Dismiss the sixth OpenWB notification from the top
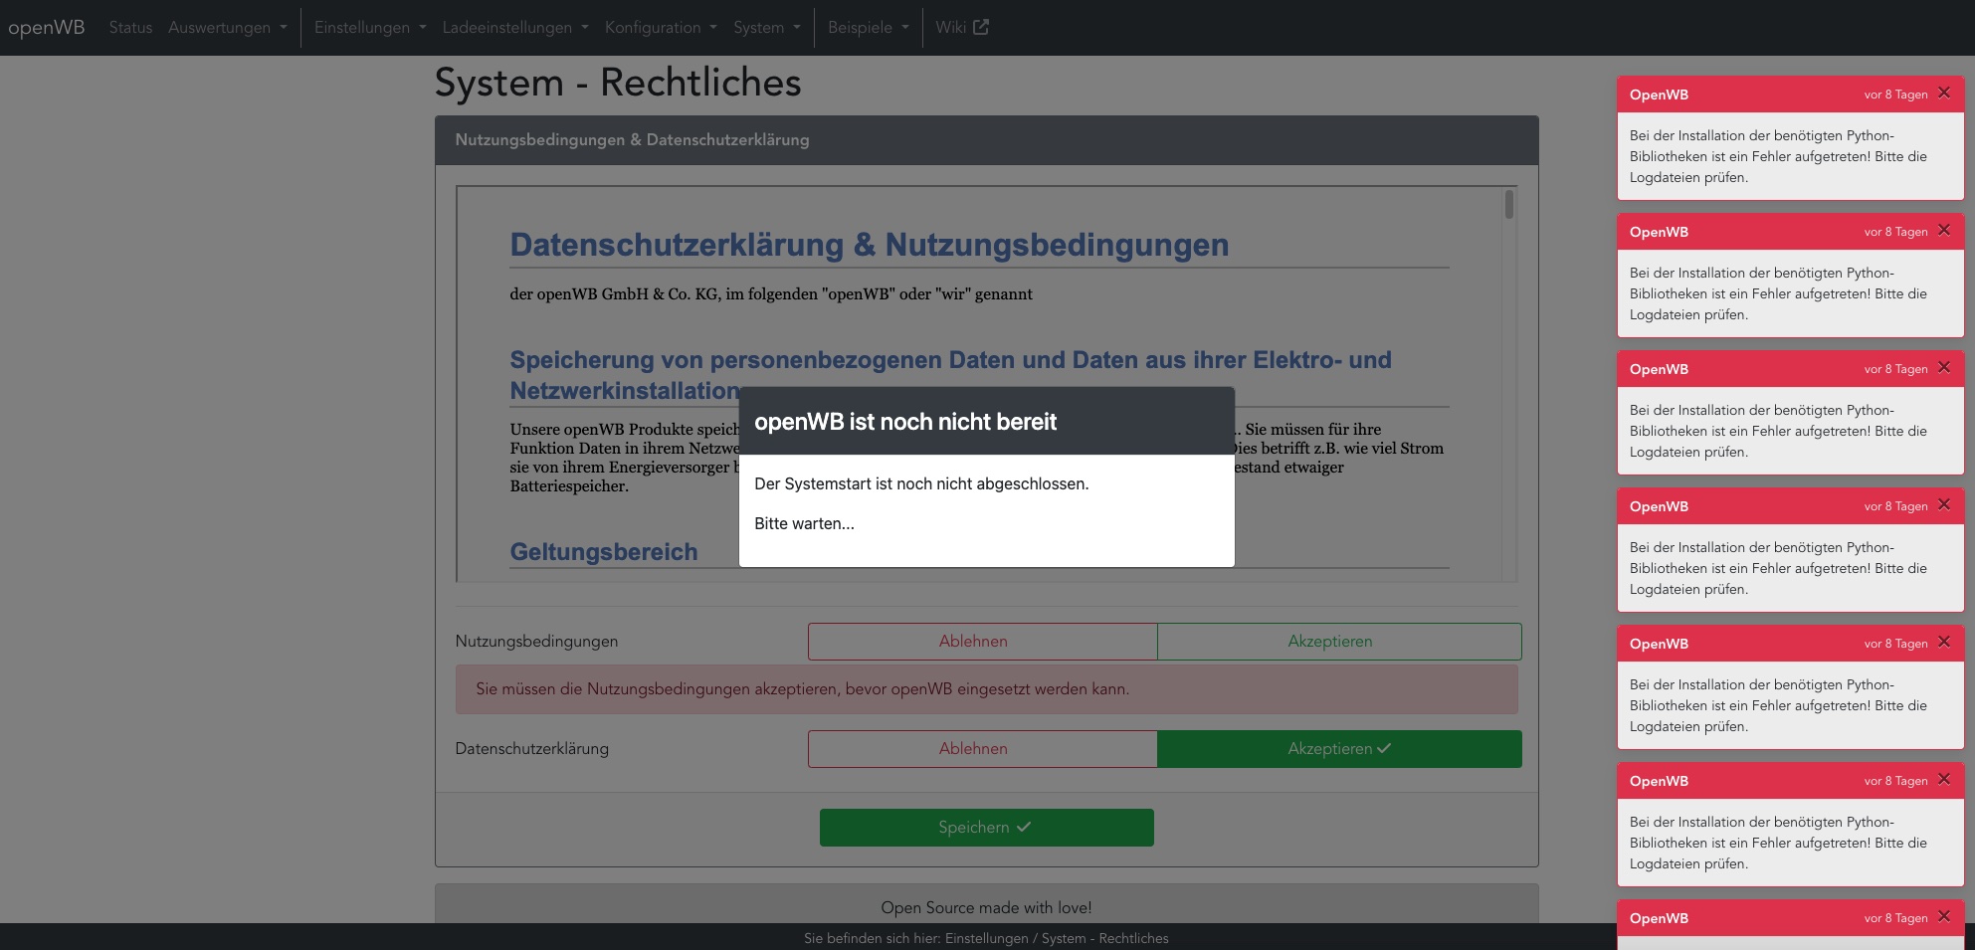 click(1943, 779)
